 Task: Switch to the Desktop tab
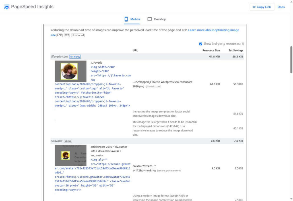tap(156, 19)
